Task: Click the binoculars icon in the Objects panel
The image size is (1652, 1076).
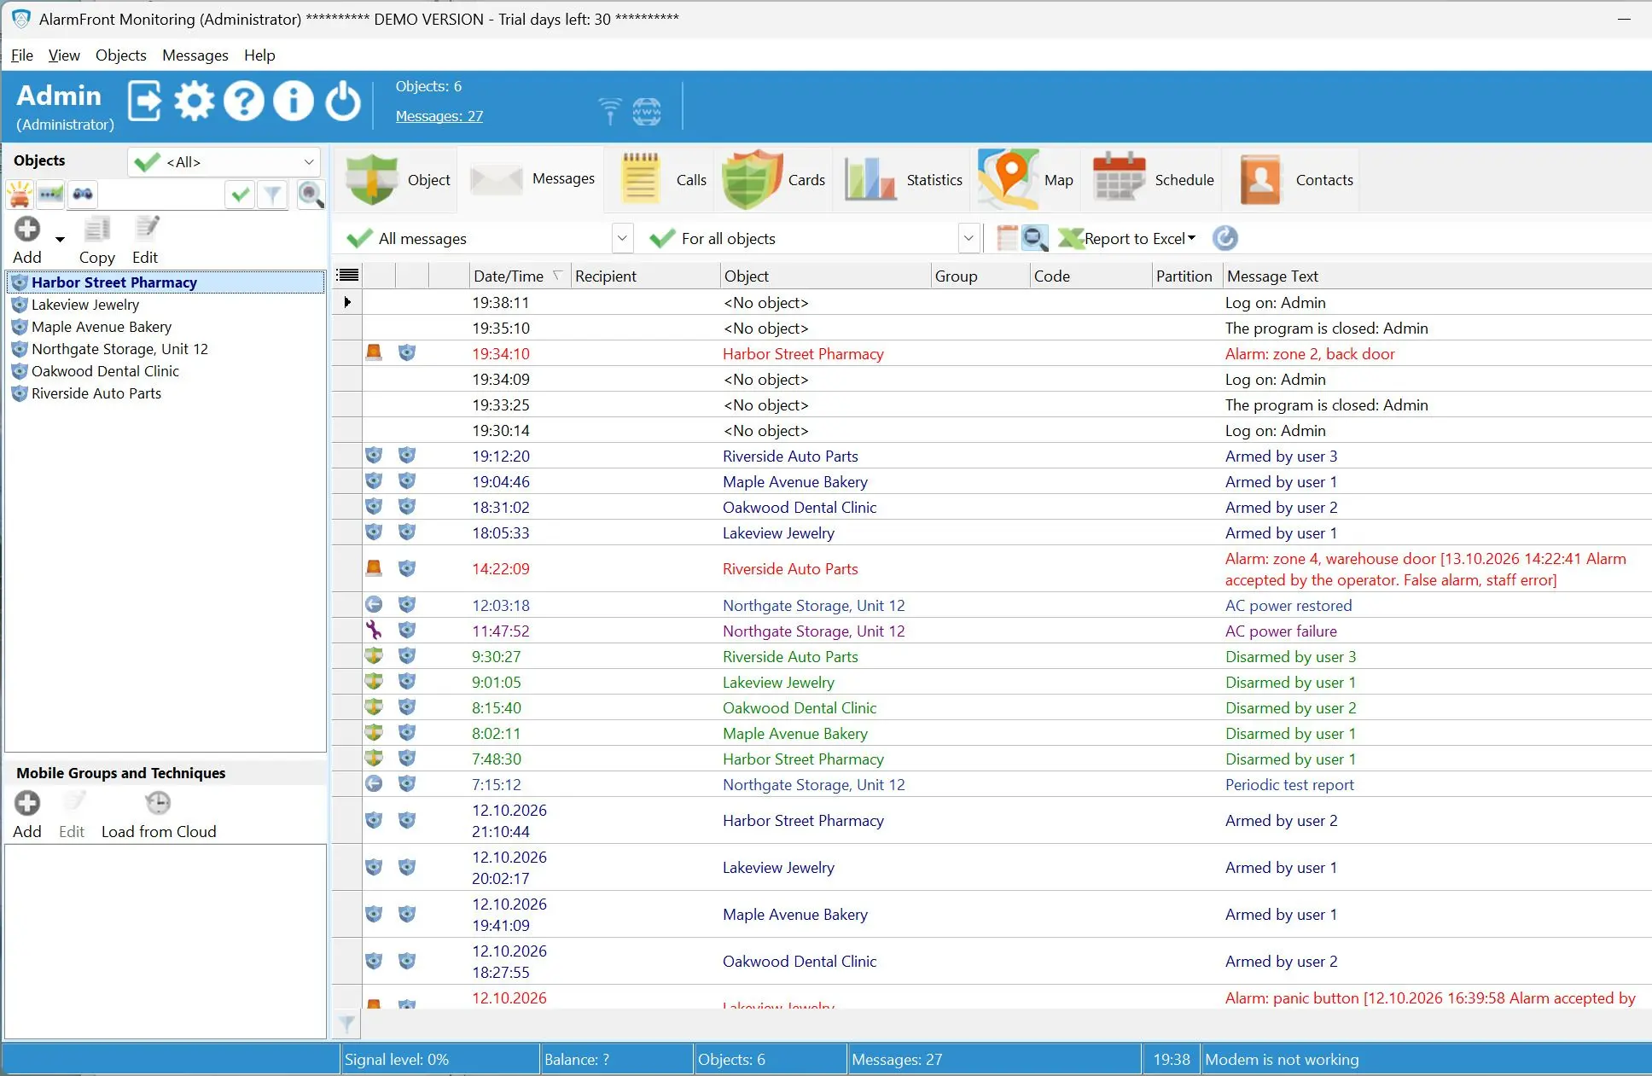Action: point(83,195)
